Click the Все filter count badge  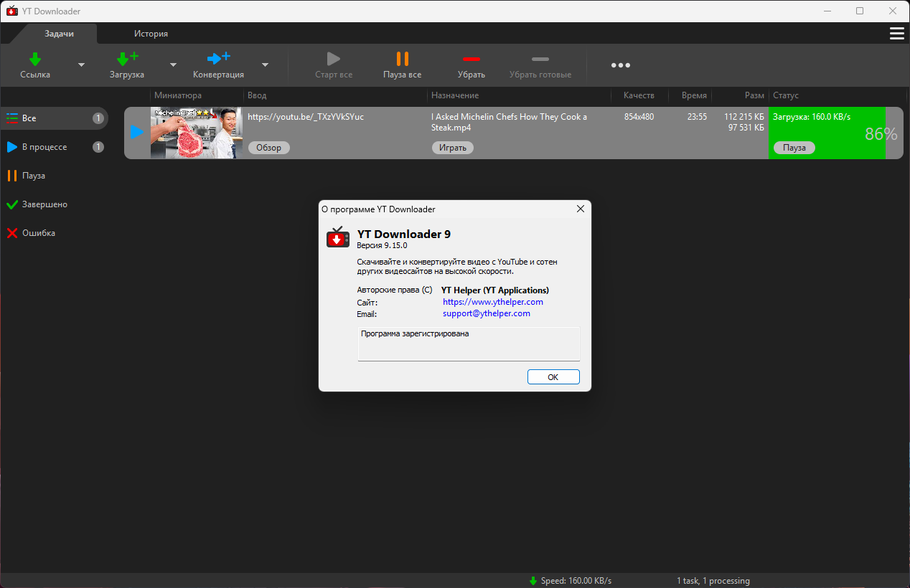[98, 118]
